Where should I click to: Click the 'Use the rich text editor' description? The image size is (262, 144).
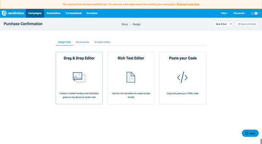pyautogui.click(x=131, y=95)
